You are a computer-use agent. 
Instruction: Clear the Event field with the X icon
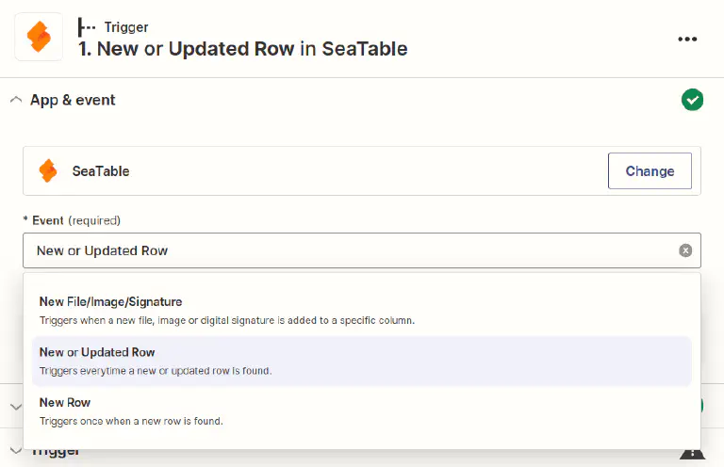pyautogui.click(x=685, y=250)
